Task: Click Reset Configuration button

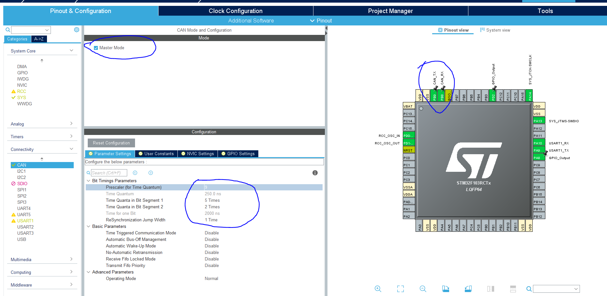Action: pyautogui.click(x=111, y=143)
